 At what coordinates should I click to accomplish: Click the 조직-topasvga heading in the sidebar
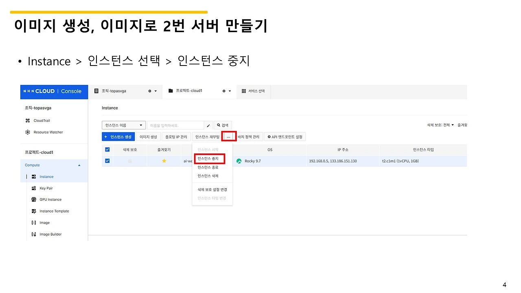pos(38,108)
